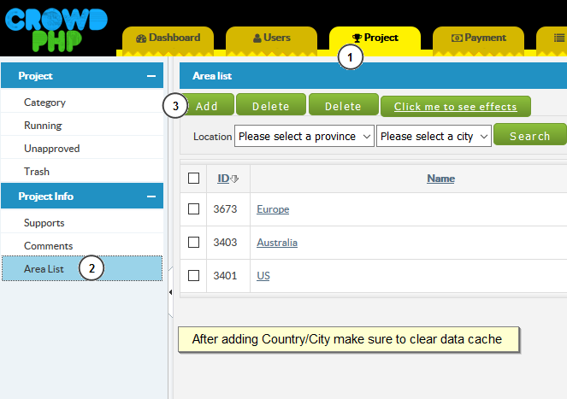The height and width of the screenshot is (399, 567).
Task: Open the Australia area link
Action: (x=277, y=243)
